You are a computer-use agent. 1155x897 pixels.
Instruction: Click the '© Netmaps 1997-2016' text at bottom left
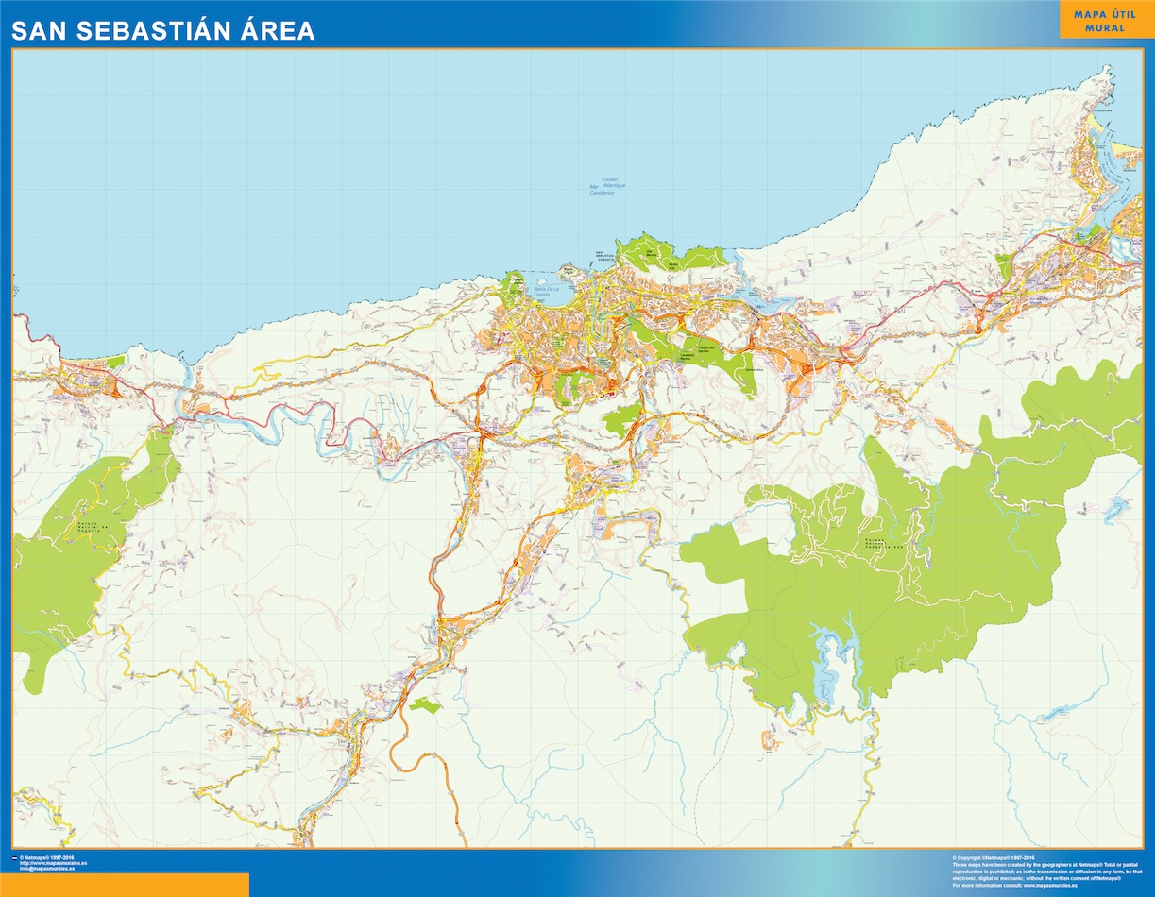[49, 857]
